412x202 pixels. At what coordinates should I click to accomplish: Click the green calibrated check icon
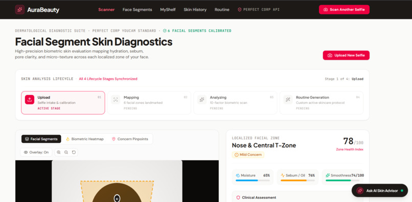[165, 31]
